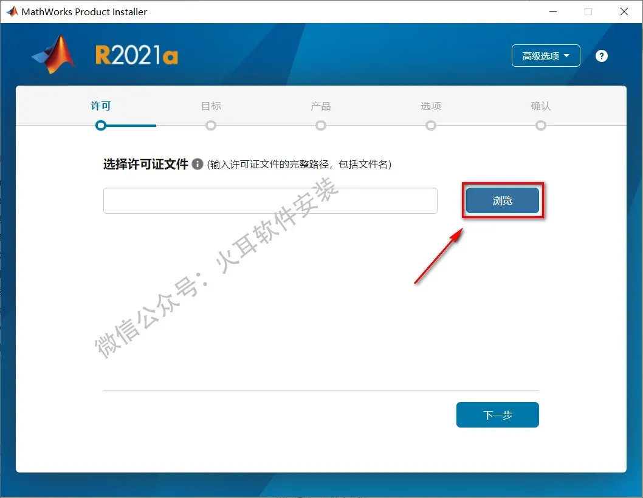
Task: Click the step circle under 确认
Action: [540, 126]
